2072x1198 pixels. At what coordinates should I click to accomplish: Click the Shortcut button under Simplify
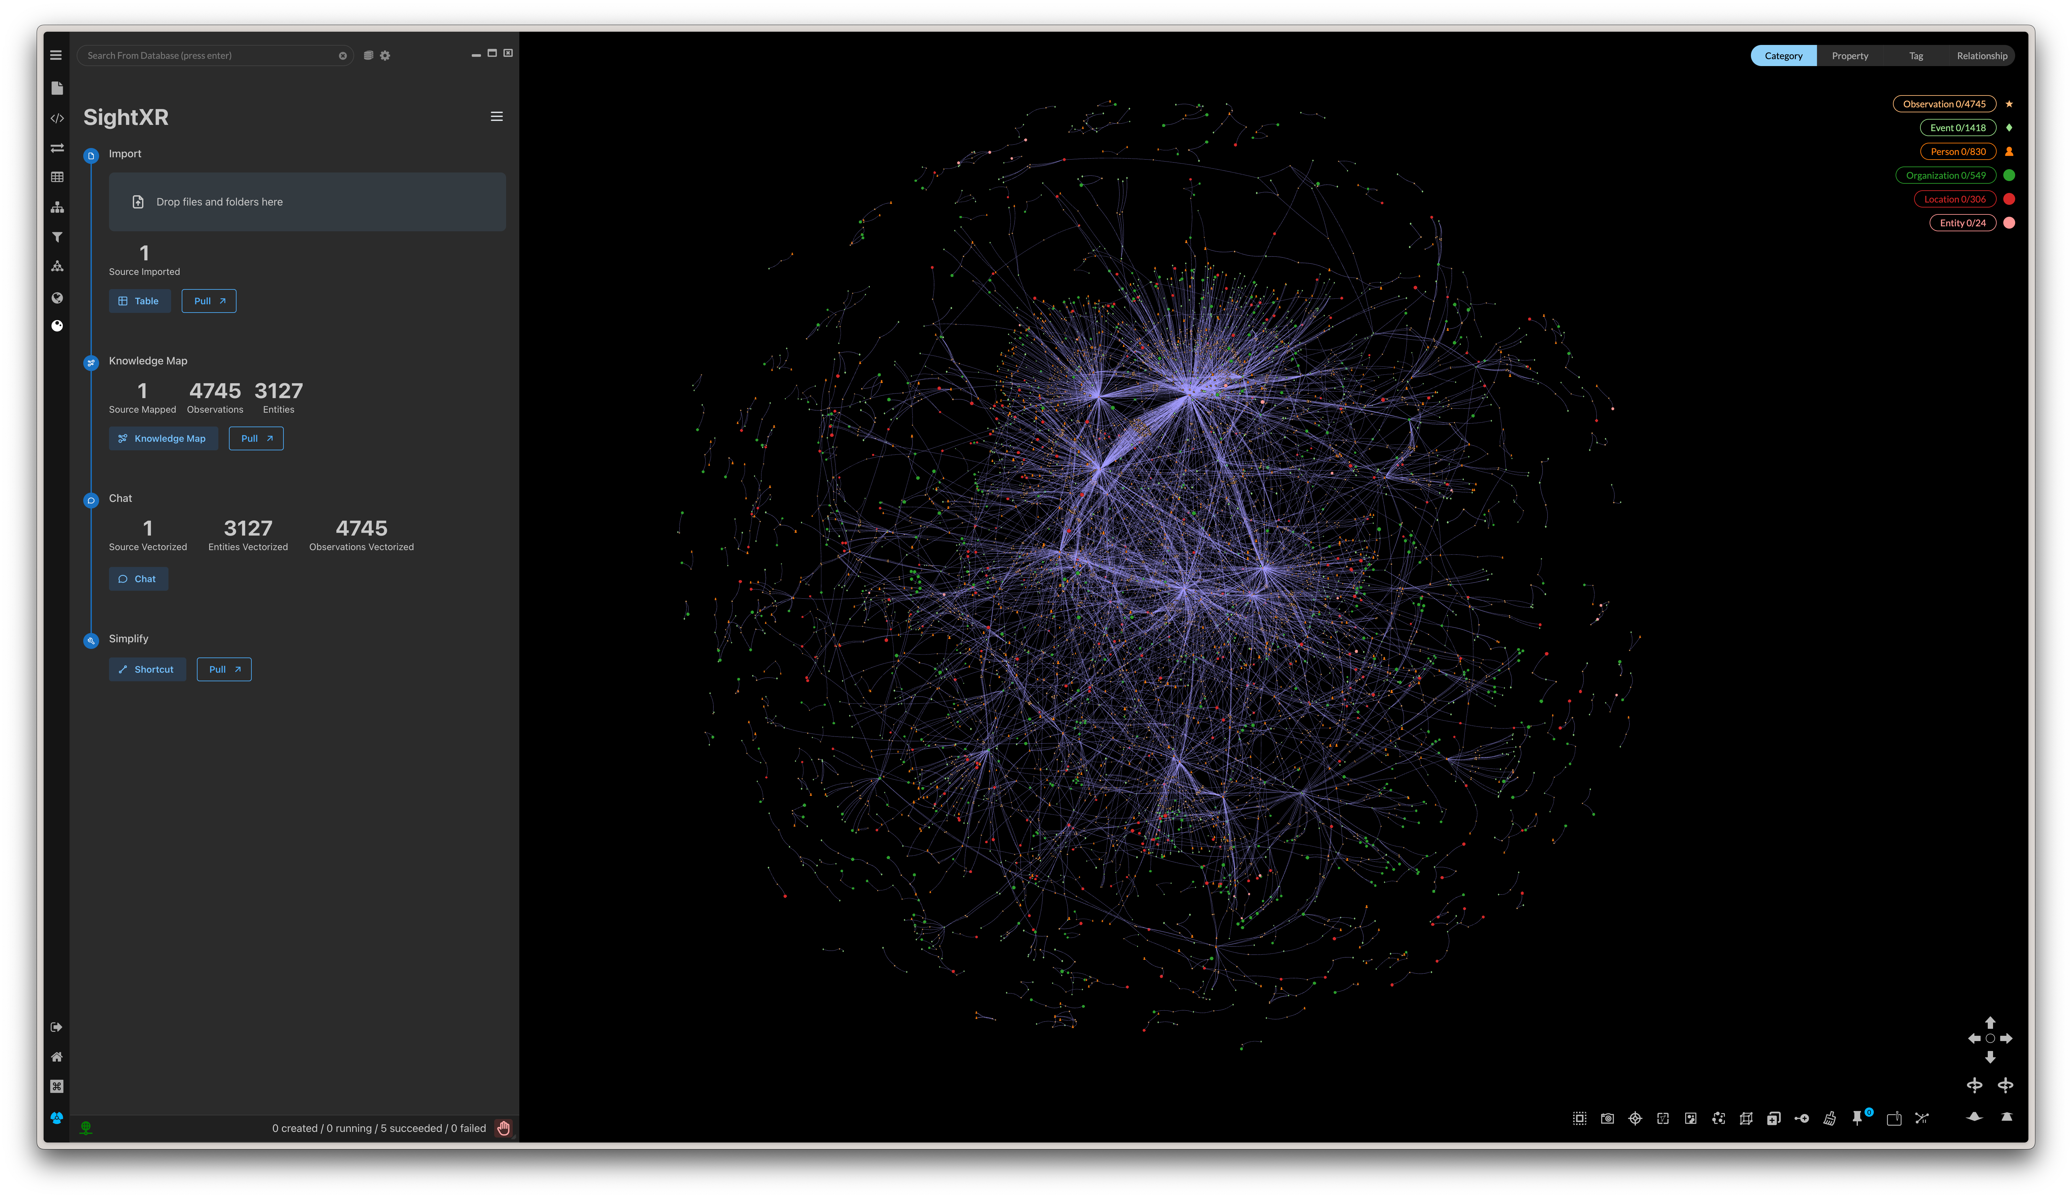click(147, 669)
